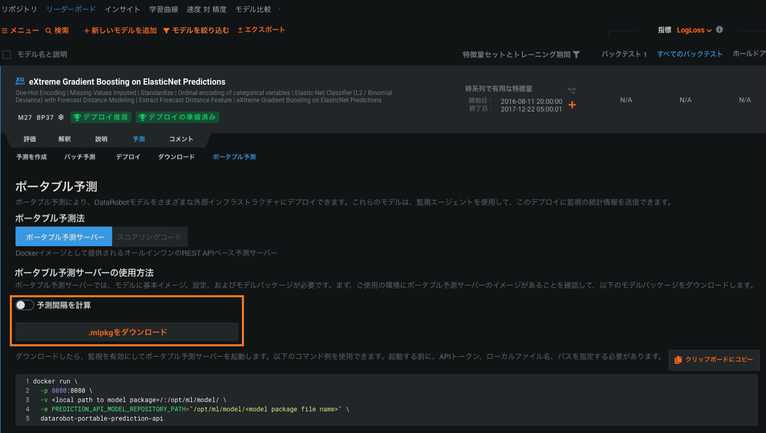Click the XGBoost model icon
Viewport: 766px width, 433px height.
[20, 81]
